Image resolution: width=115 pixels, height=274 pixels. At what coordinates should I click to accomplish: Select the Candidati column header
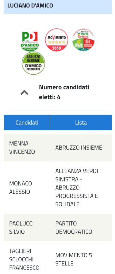coord(27,123)
